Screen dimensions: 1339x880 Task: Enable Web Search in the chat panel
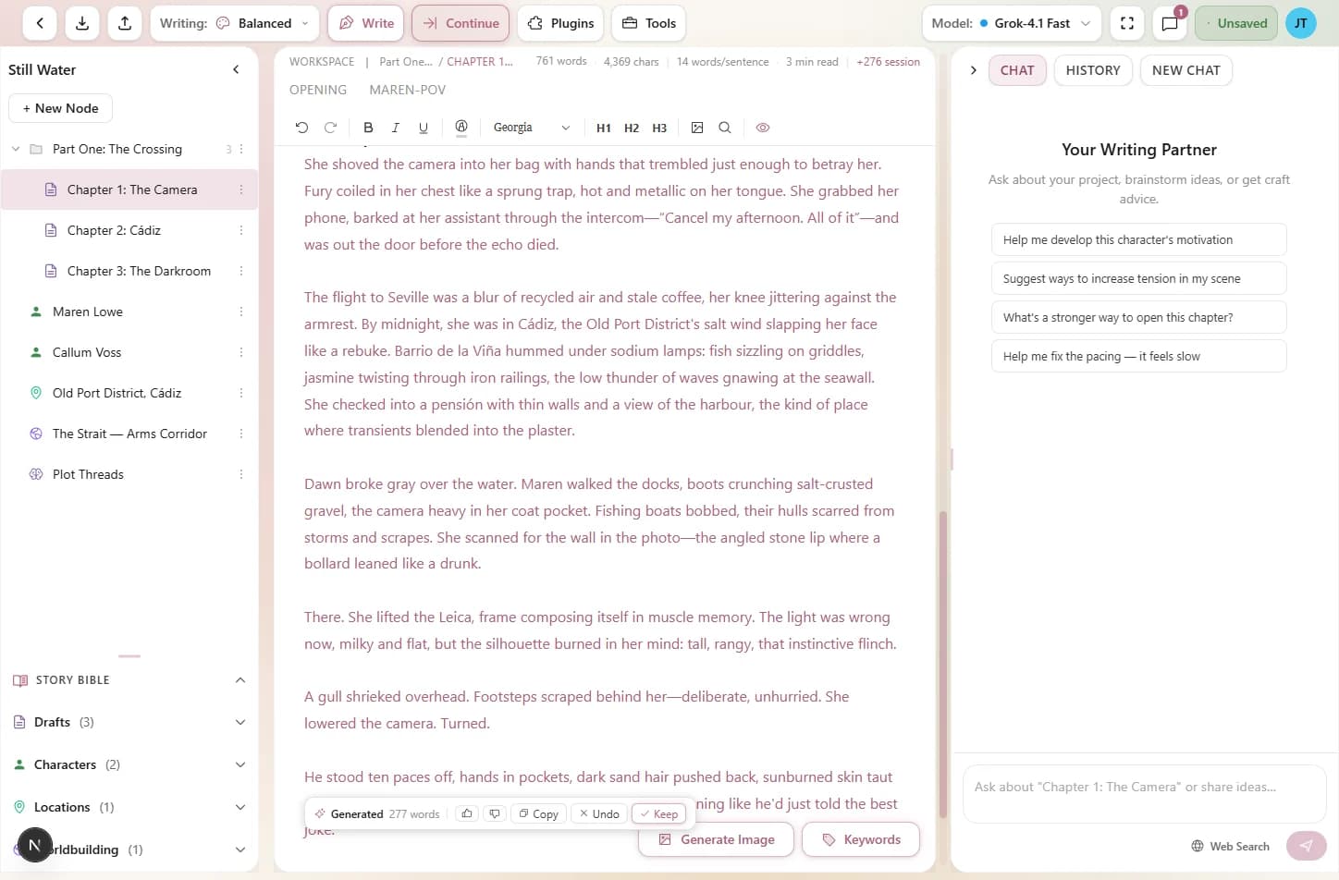[1230, 846]
